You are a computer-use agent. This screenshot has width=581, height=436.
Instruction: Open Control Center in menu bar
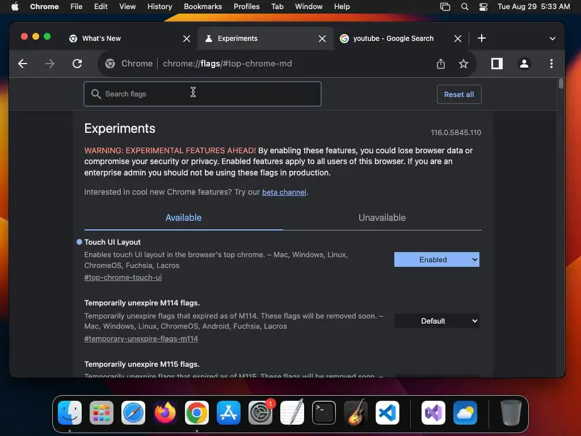click(483, 7)
